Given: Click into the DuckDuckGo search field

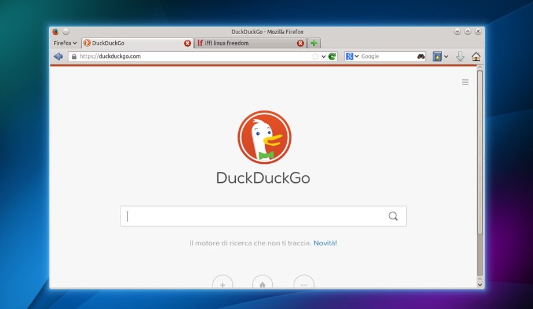Looking at the screenshot, I should (255, 216).
